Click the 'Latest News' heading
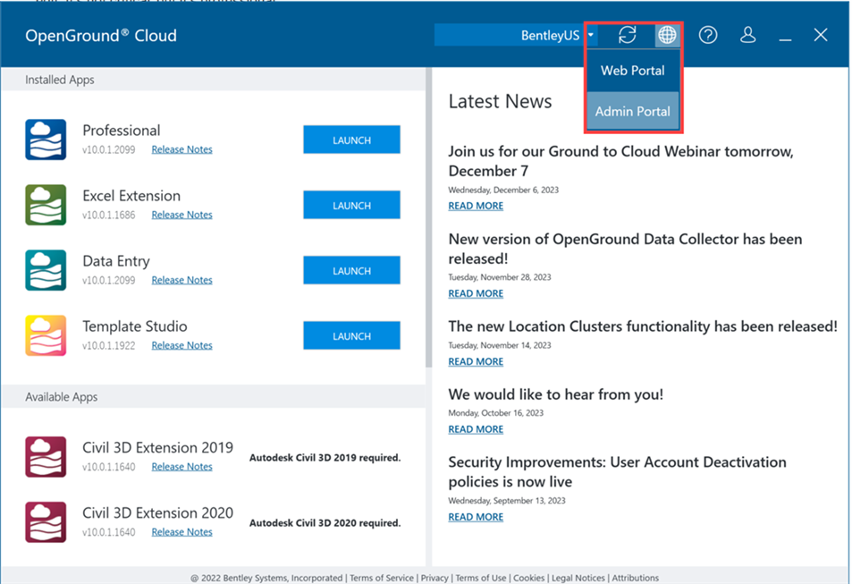The height and width of the screenshot is (584, 852). point(500,101)
